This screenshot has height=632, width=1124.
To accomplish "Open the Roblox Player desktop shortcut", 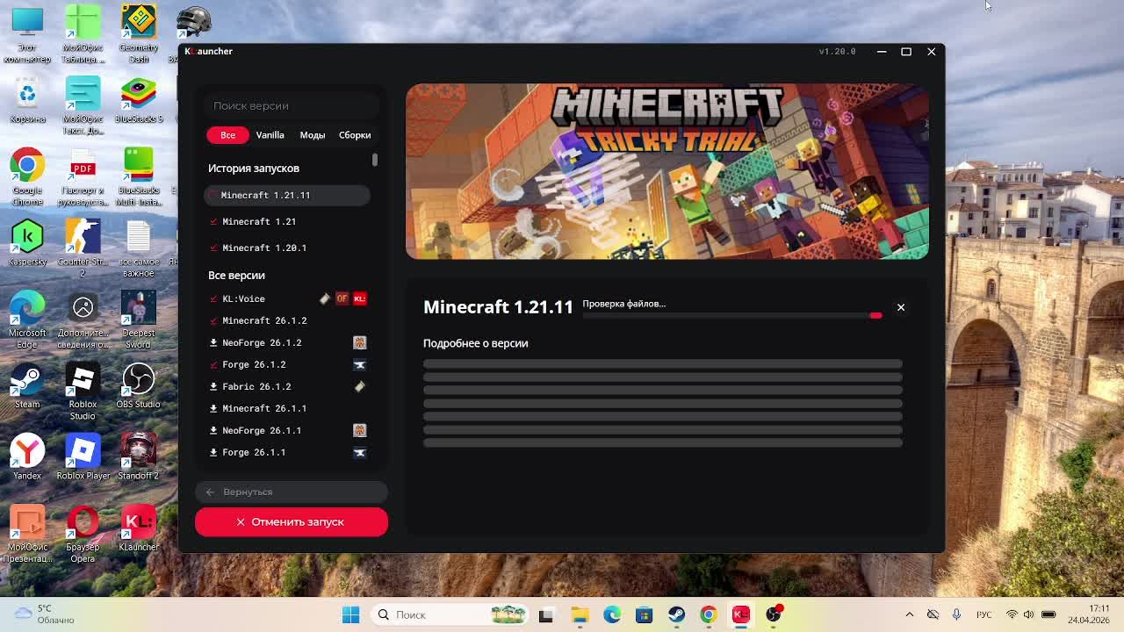I will [83, 456].
